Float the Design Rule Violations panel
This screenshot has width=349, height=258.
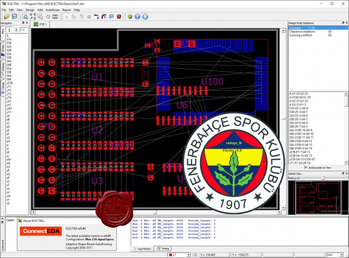click(x=343, y=23)
